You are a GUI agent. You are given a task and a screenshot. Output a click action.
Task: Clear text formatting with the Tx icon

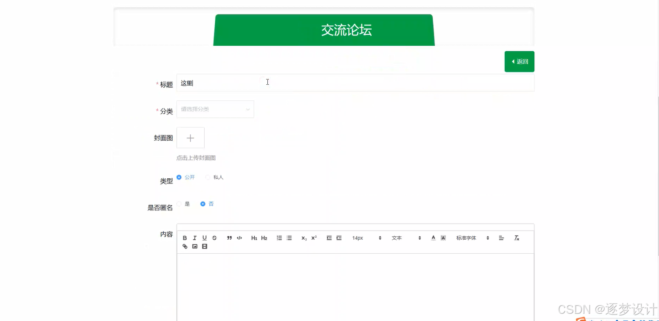[x=517, y=238]
